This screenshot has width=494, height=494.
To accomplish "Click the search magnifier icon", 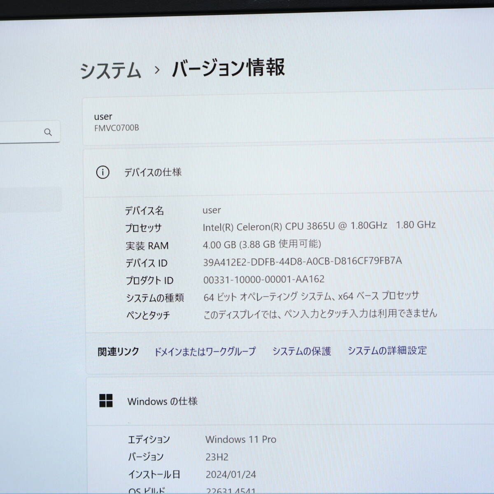I will pyautogui.click(x=48, y=132).
